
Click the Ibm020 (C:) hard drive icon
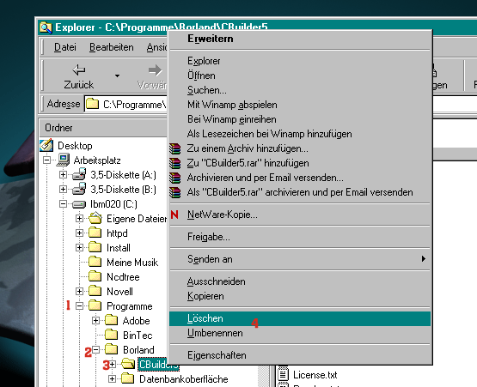[79, 204]
